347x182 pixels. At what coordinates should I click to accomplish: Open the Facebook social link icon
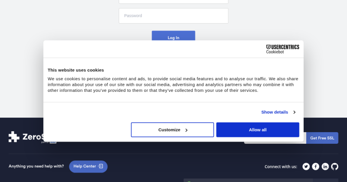tap(315, 167)
